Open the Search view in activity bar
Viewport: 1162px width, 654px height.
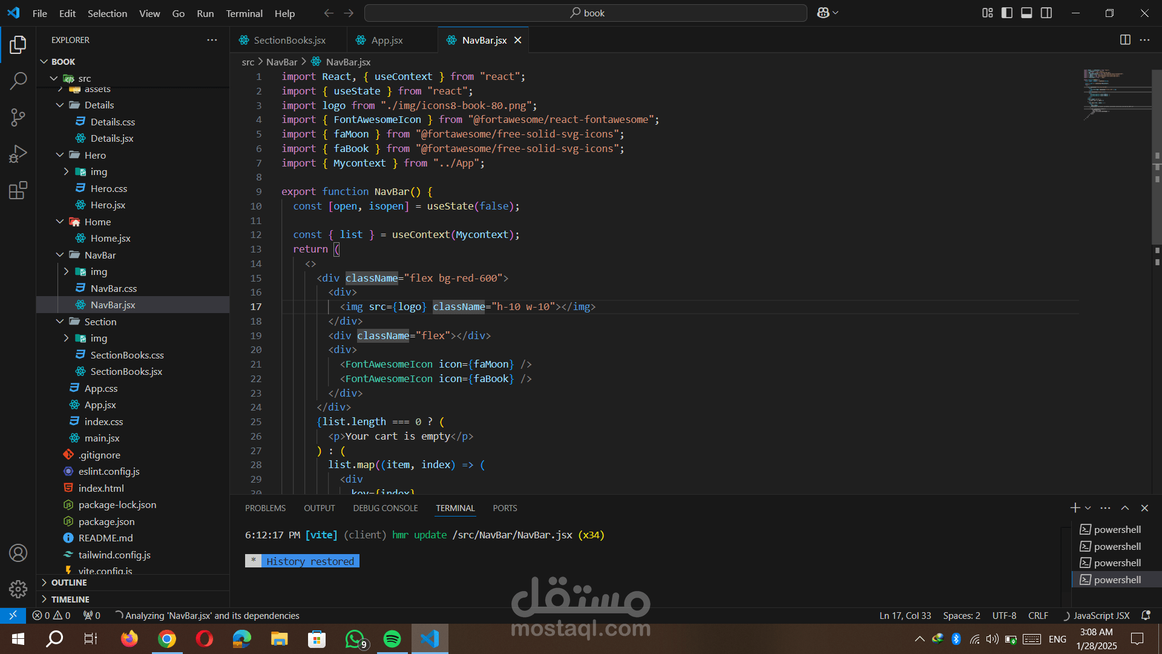point(18,81)
